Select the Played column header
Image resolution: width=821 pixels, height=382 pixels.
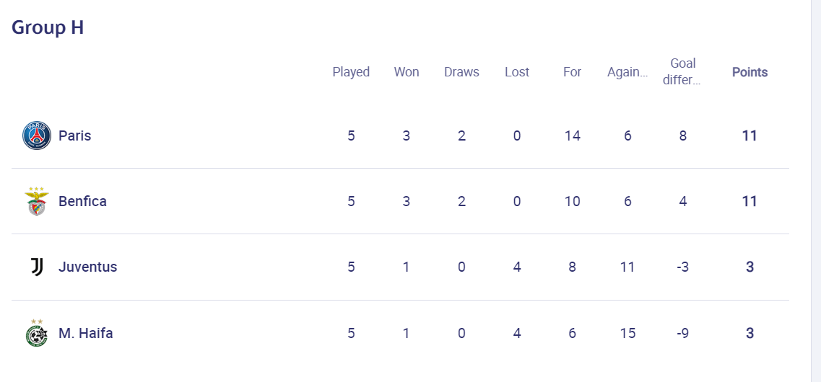click(352, 72)
